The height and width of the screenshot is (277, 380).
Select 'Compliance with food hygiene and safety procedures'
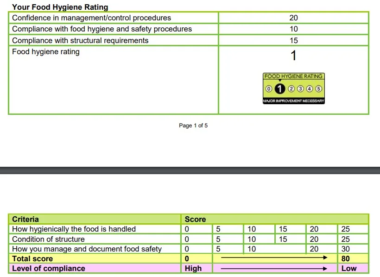click(102, 29)
